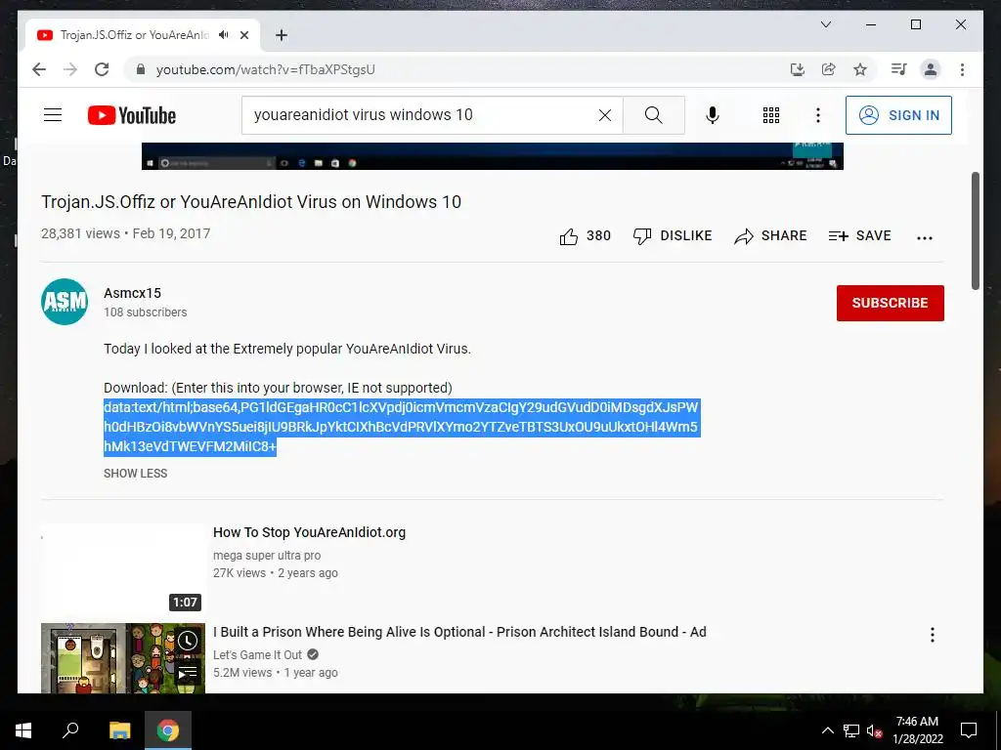Select the Trojan.JS.Offiz YouTube tab
Screen dimensions: 1001x750
click(143, 35)
